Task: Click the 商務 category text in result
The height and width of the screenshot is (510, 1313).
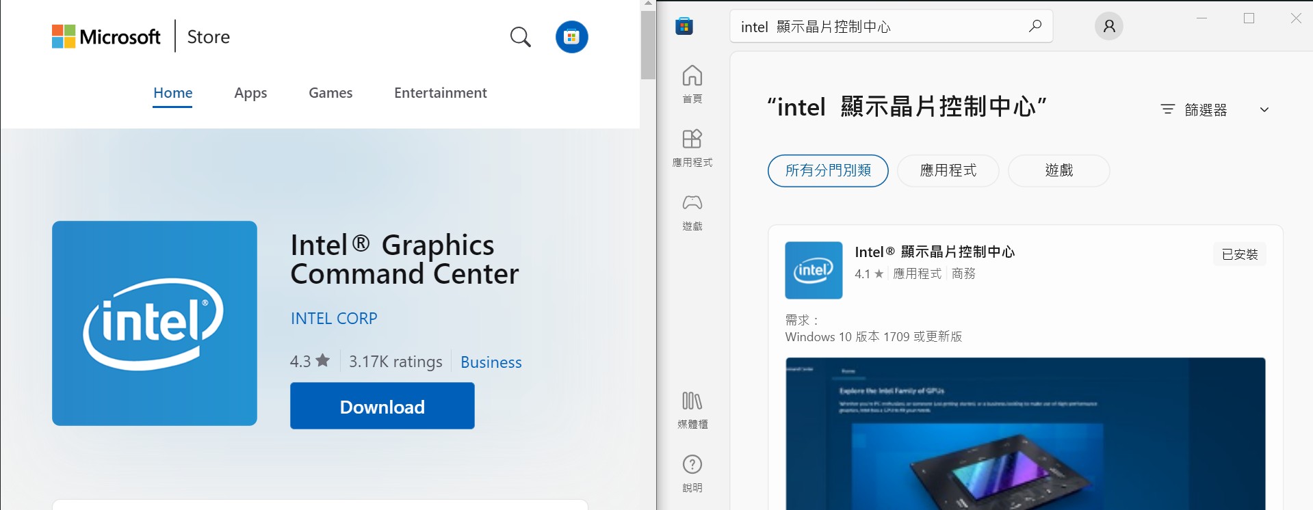Action: point(963,273)
